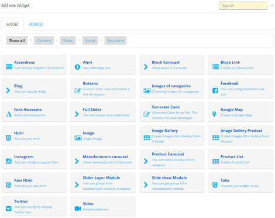Click the Instagram camera icon
Viewport: 275px width, 218px height.
coord(9,161)
